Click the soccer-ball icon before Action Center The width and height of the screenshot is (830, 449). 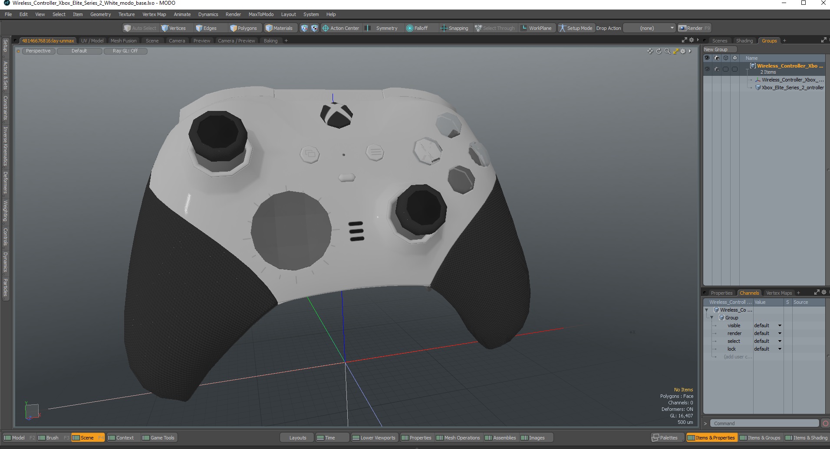(x=315, y=28)
